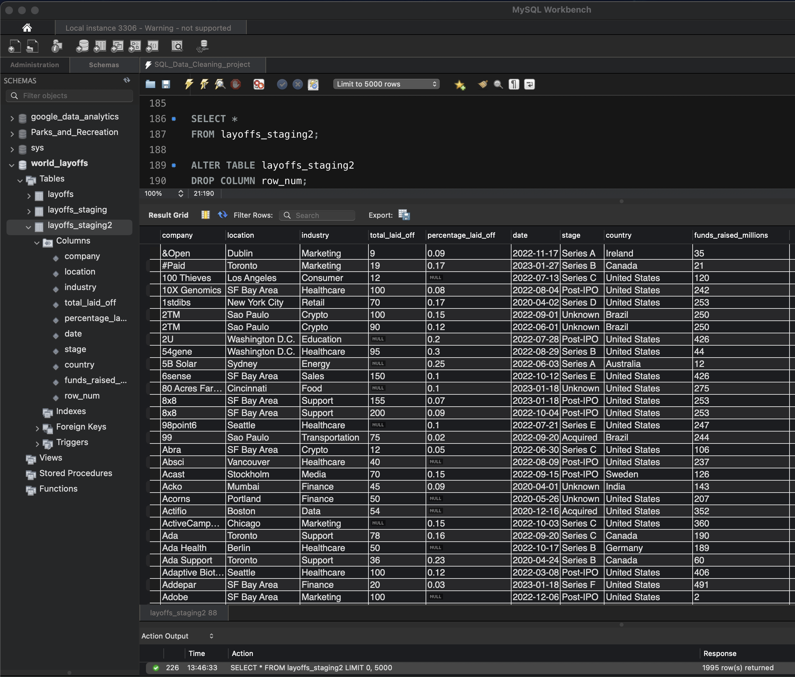795x677 pixels.
Task: Click the beautify query broom icon
Action: point(483,84)
